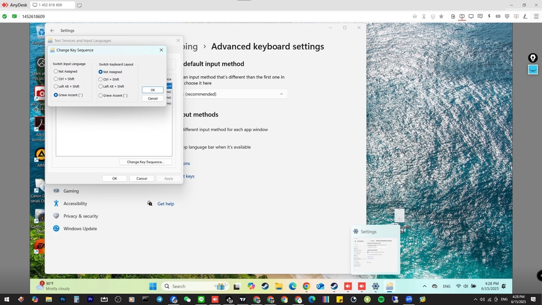This screenshot has height=305, width=542.
Task: Click the AnyDesk permissions shield icon
Action: tap(507, 16)
